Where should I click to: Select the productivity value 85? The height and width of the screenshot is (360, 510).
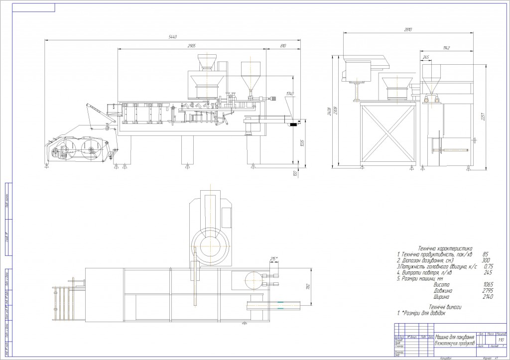tap(486, 254)
